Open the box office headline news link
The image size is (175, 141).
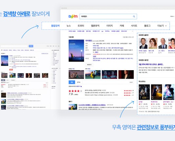point(151,64)
